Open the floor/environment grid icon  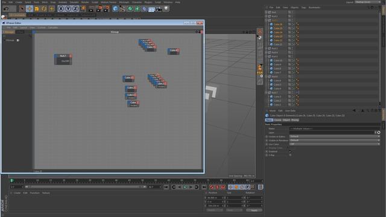point(151,9)
